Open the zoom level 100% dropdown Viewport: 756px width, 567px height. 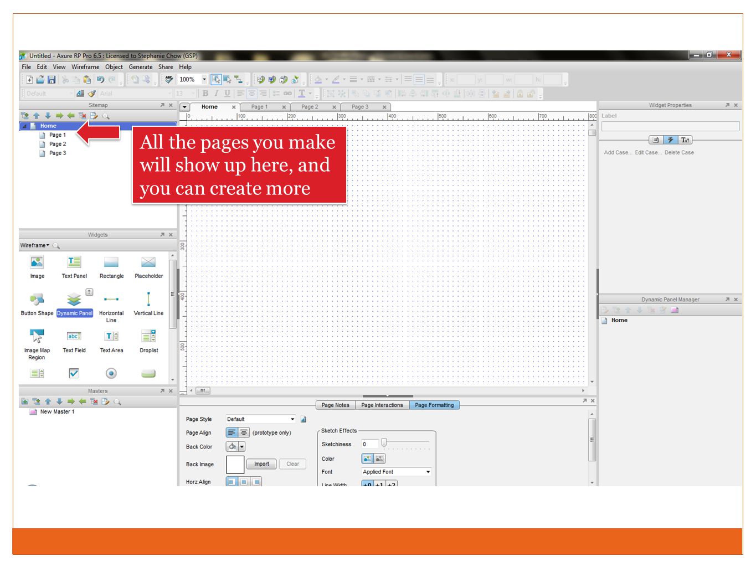[204, 80]
